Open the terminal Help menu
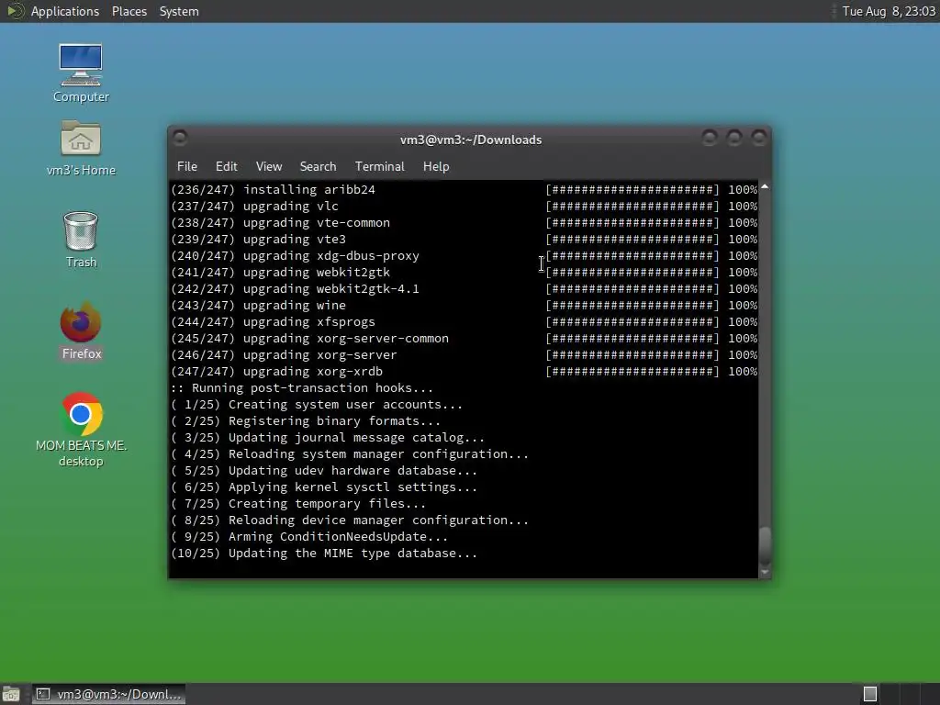Image resolution: width=940 pixels, height=705 pixels. pyautogui.click(x=436, y=167)
